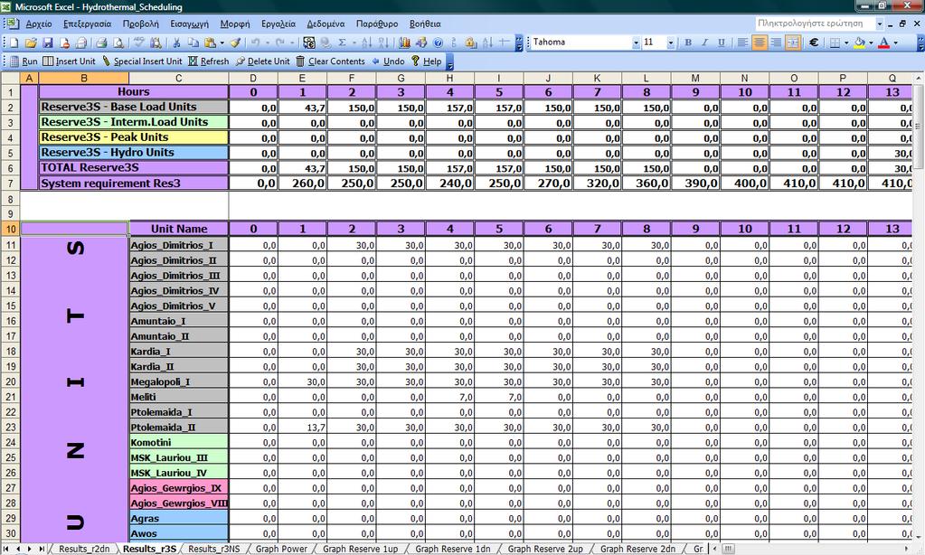Copy selection with the copy icon
The width and height of the screenshot is (925, 555).
click(193, 42)
